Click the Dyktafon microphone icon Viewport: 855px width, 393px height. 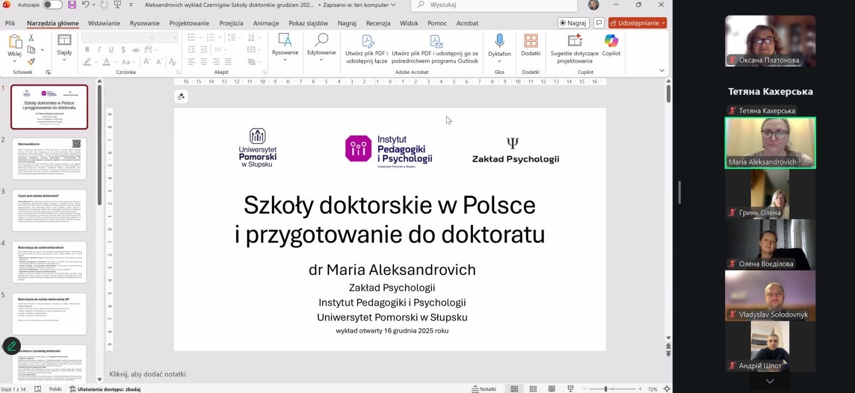[x=499, y=41]
